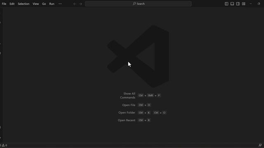
Task: Minimize the VS Code window
Action: tap(251, 4)
